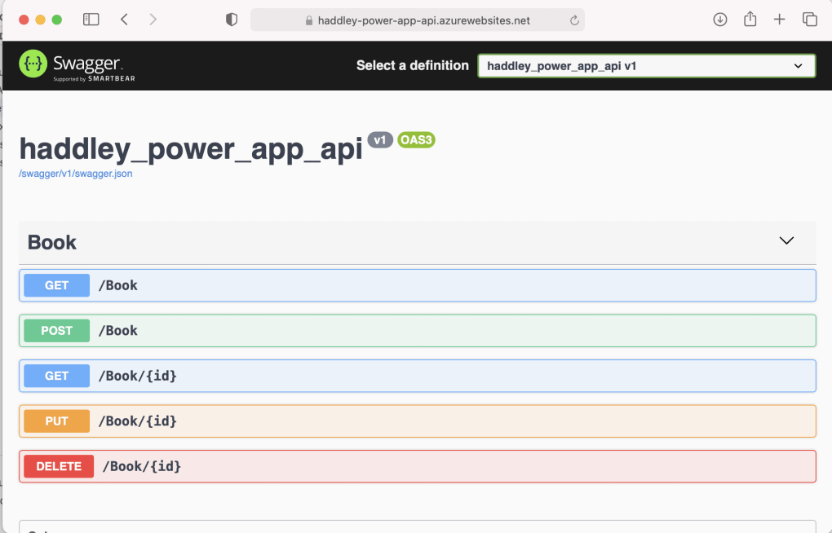The image size is (832, 533).
Task: Click the forward navigation arrow
Action: click(x=153, y=20)
